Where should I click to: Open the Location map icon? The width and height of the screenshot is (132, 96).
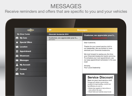[x=17, y=47]
